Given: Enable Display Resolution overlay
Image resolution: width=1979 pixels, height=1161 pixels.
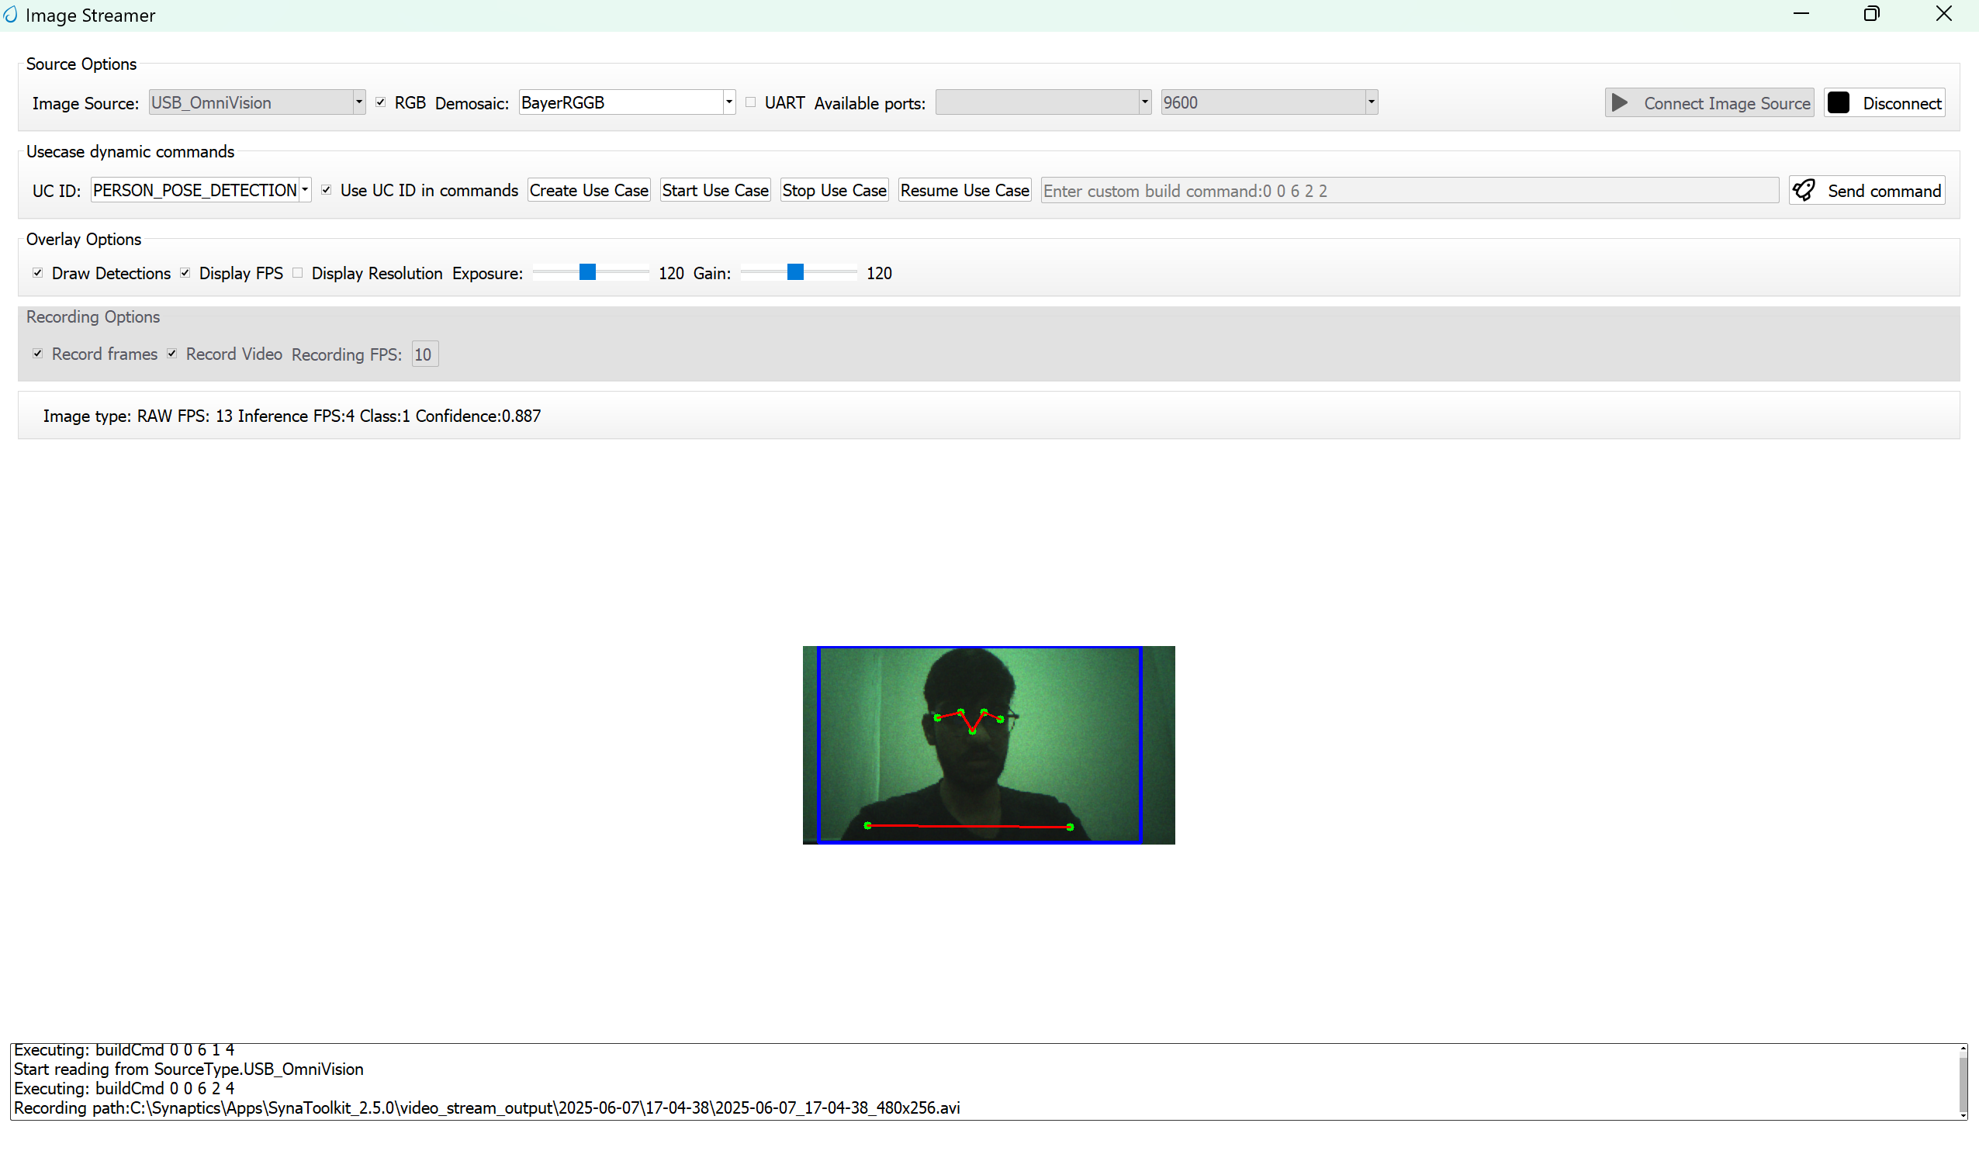Looking at the screenshot, I should point(298,272).
